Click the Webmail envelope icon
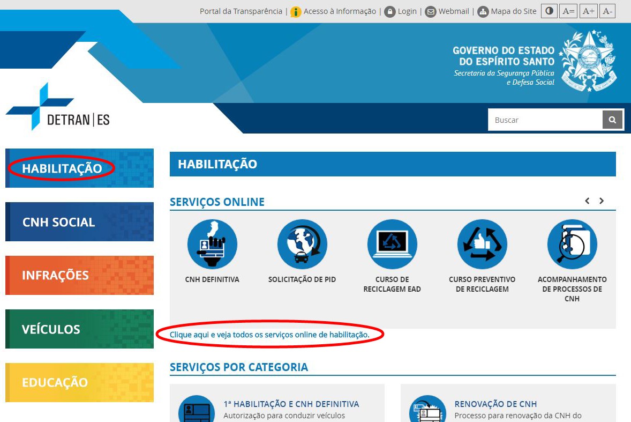The height and width of the screenshot is (422, 631). (431, 12)
